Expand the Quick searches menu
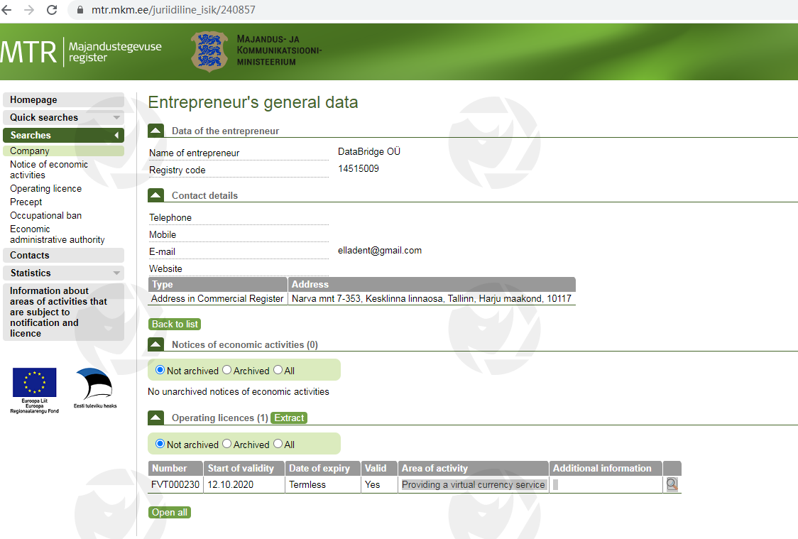This screenshot has width=798, height=539. click(x=63, y=117)
